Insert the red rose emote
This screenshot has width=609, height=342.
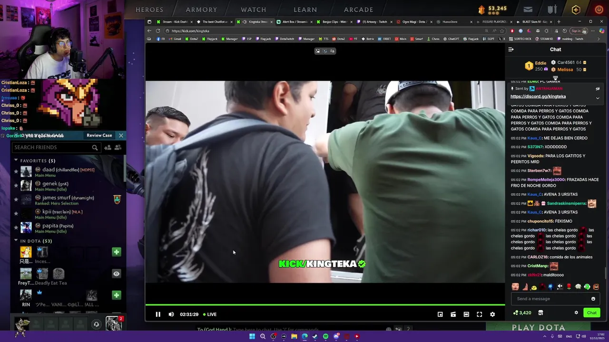(x=569, y=286)
